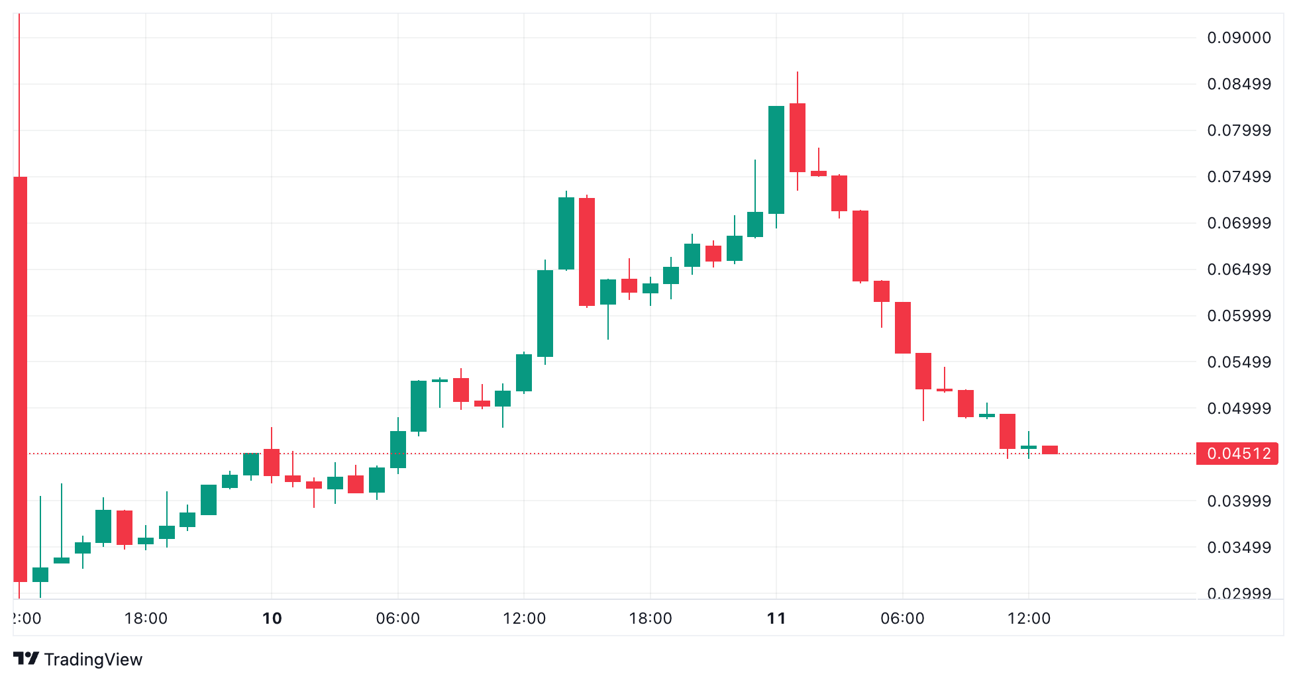Click the 18:00 time label before date 10
This screenshot has width=1297, height=682.
click(146, 618)
